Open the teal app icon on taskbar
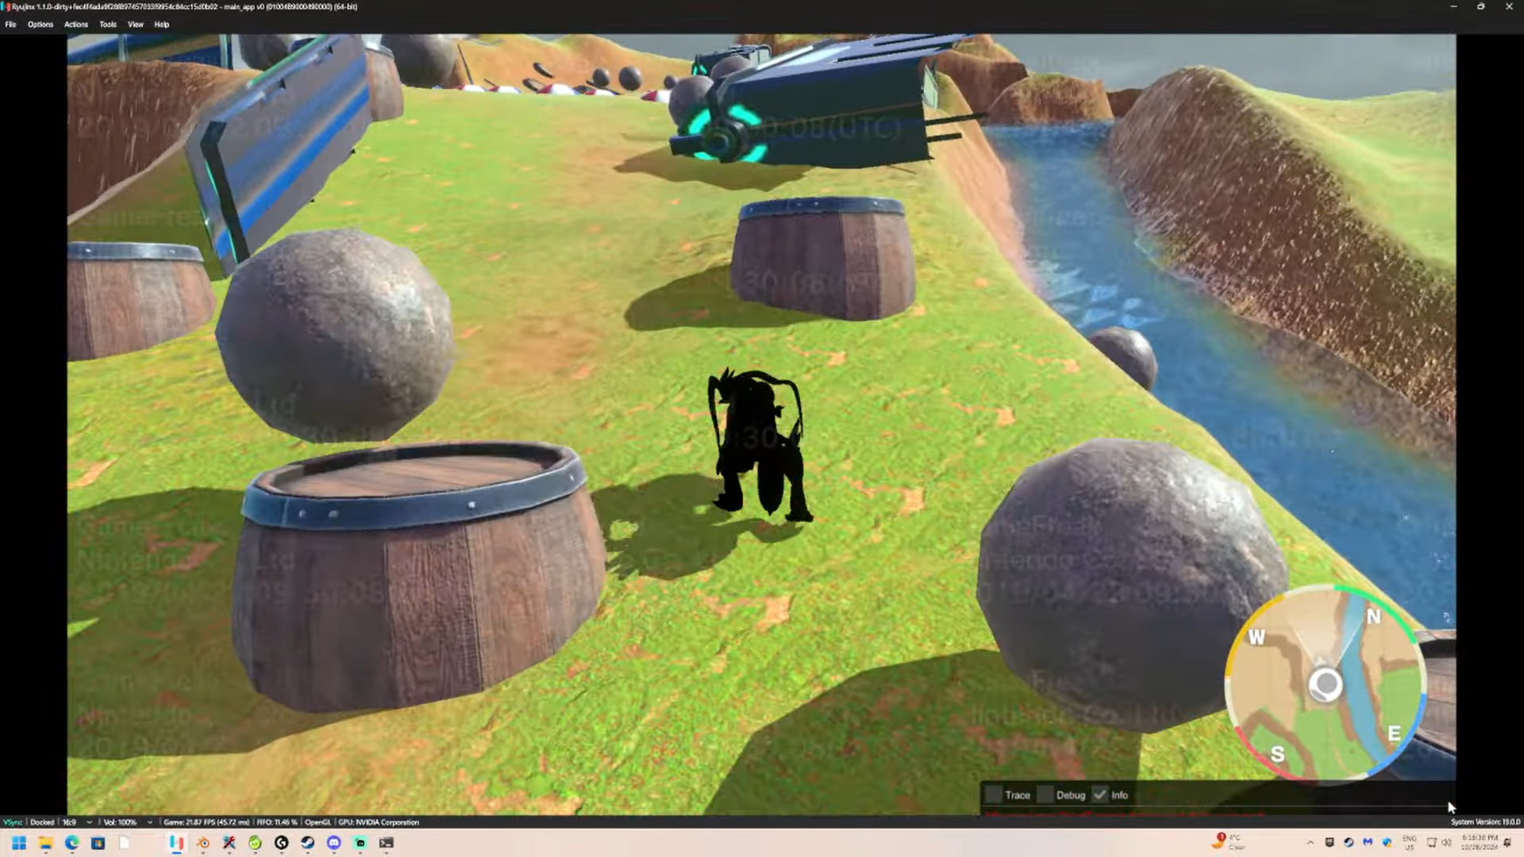Image resolution: width=1524 pixels, height=857 pixels. click(x=360, y=843)
